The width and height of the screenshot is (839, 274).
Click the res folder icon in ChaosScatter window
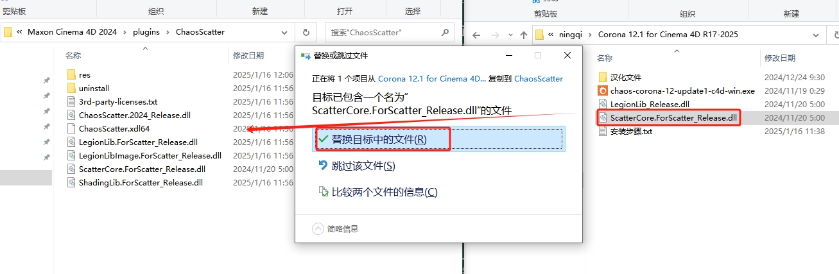pos(71,75)
